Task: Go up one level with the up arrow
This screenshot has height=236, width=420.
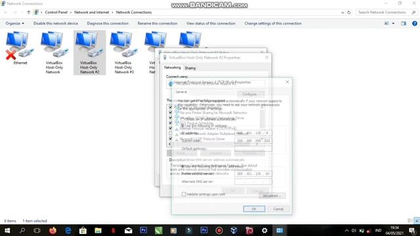Action: 28,12
